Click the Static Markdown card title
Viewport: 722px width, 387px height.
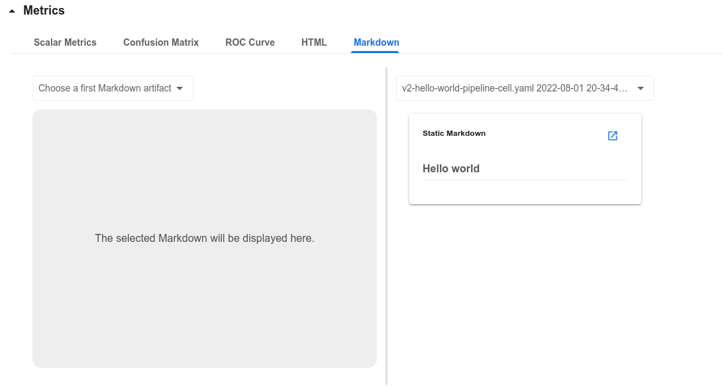[x=454, y=133]
